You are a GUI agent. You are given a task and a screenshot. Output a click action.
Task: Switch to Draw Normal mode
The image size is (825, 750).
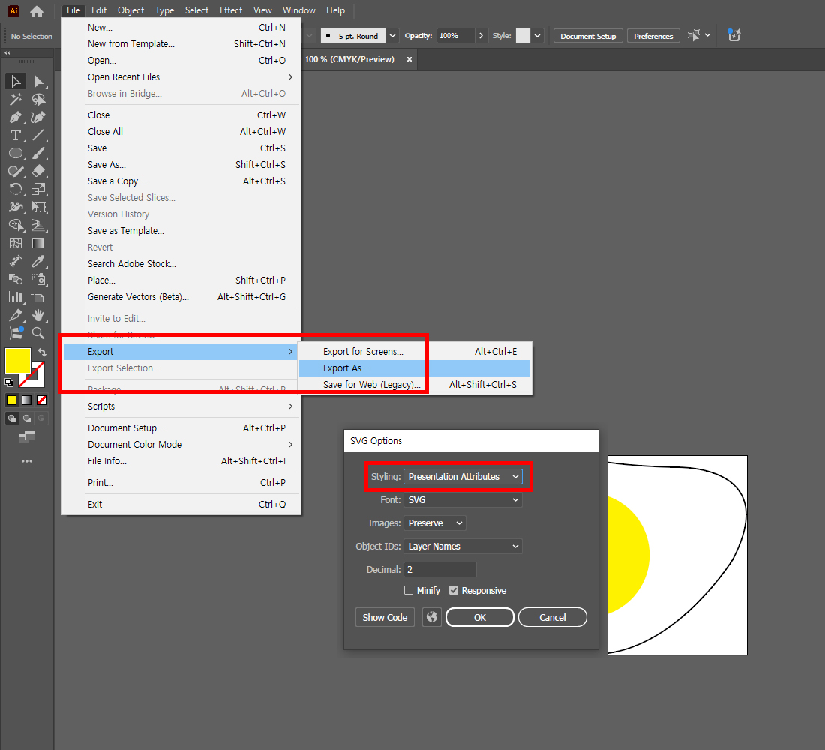pyautogui.click(x=11, y=418)
